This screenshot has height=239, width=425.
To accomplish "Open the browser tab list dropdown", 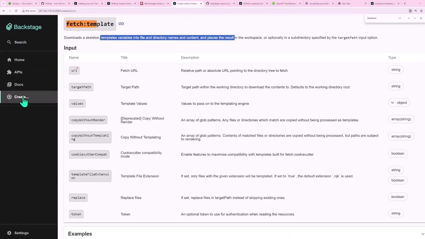I will (x=3, y=3).
